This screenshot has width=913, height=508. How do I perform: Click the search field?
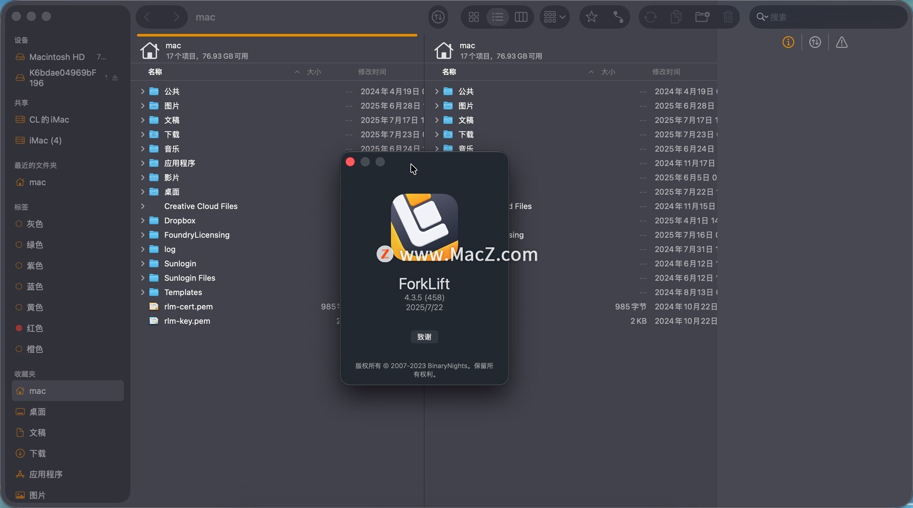click(x=828, y=17)
